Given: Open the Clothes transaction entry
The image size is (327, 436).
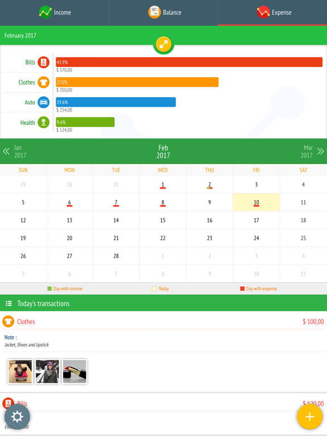Looking at the screenshot, I should (x=163, y=352).
